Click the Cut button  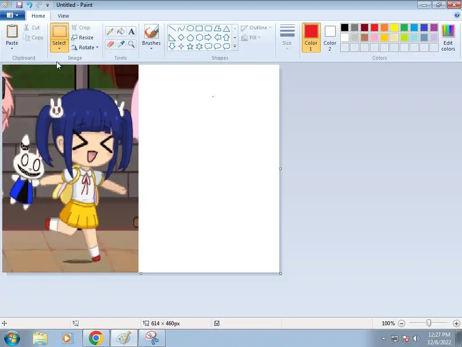coord(32,28)
